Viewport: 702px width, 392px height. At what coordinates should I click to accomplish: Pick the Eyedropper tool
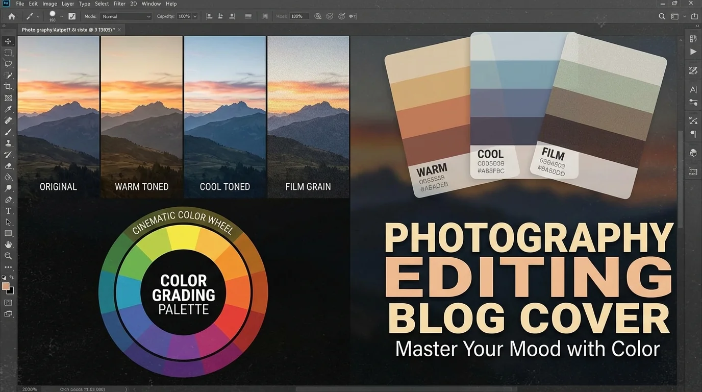click(8, 109)
